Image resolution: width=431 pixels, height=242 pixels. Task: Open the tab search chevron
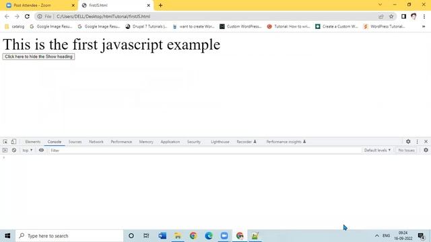click(x=380, y=5)
